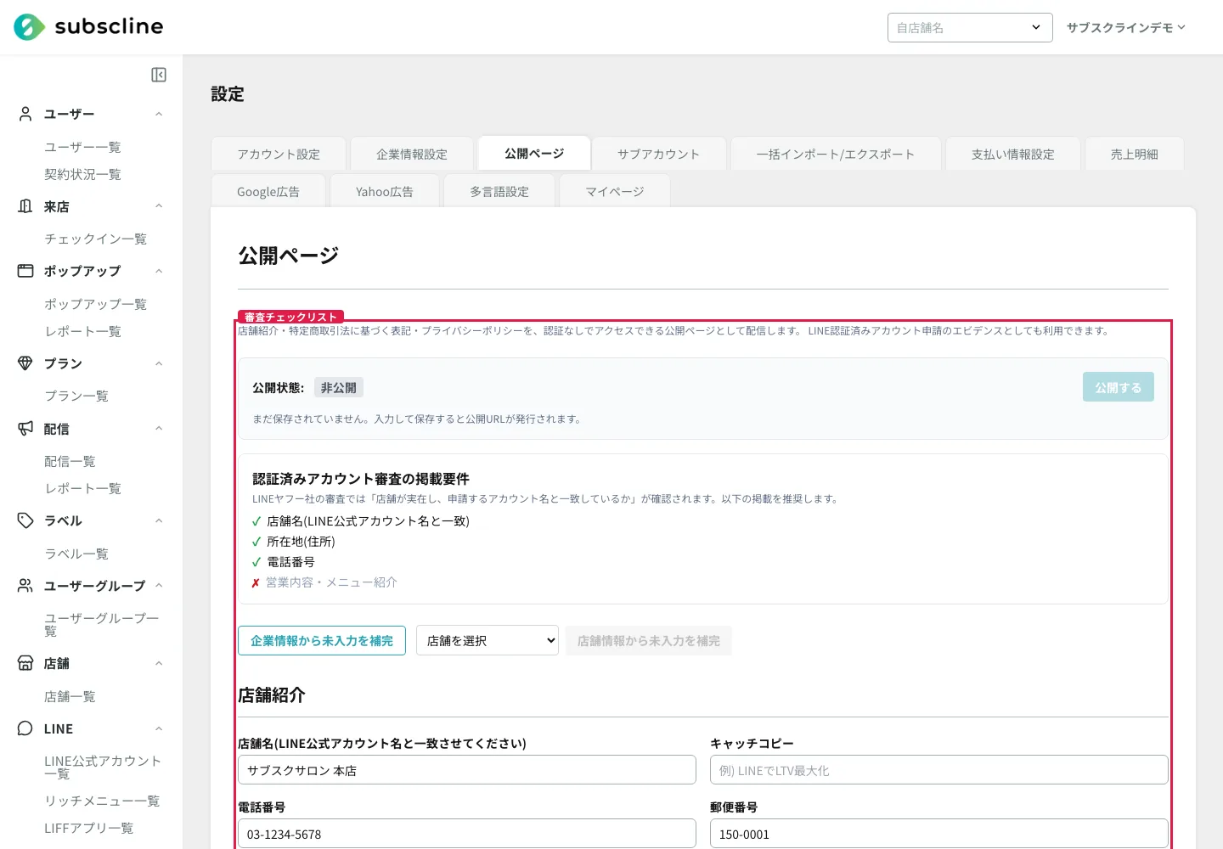Click the 店舗 shop icon in sidebar
This screenshot has width=1223, height=849.
point(25,663)
